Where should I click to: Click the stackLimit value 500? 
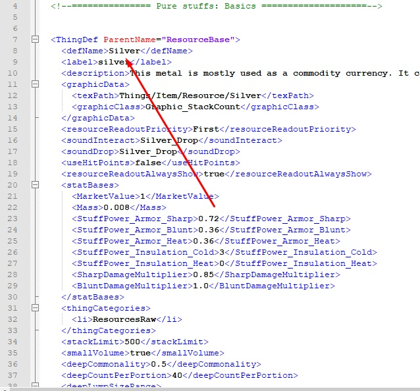[x=132, y=342]
